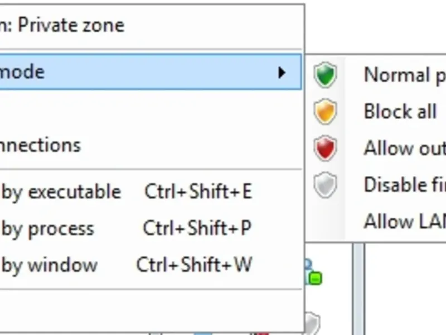Click the Ctrl+Shift+P shortcut label
Screen dimensions: 446x335
(197, 228)
